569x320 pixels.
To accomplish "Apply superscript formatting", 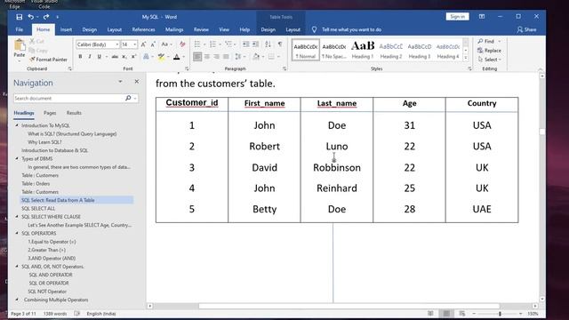I will (x=133, y=57).
